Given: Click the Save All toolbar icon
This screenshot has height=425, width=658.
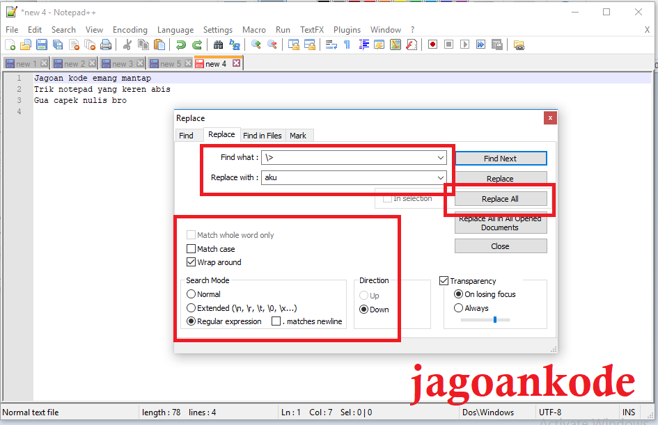Looking at the screenshot, I should coord(58,45).
